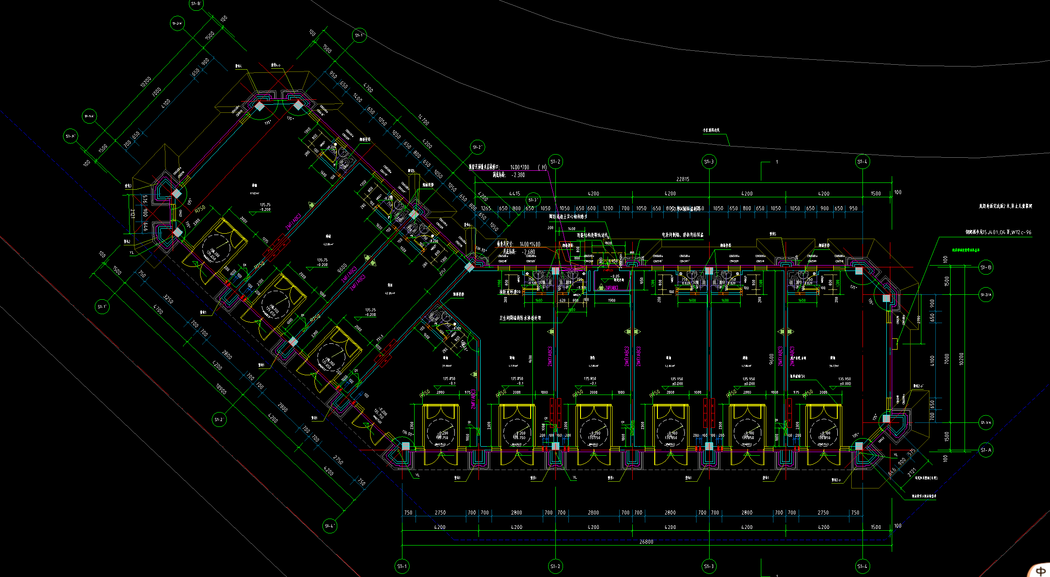The width and height of the screenshot is (1050, 577).
Task: Click the 钢爬梯参见15J401 note
Action: 998,232
